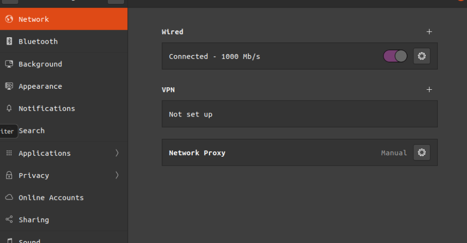Click the Network globe icon in sidebar
The image size is (467, 243).
point(9,19)
